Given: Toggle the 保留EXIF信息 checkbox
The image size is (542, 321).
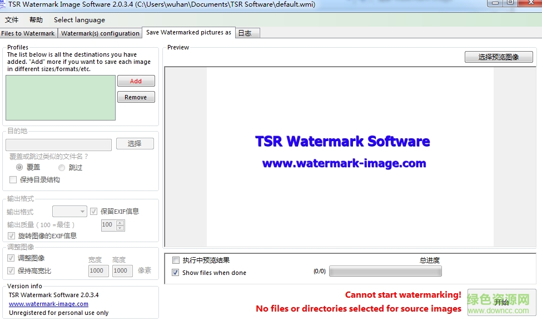Looking at the screenshot, I should pos(93,211).
